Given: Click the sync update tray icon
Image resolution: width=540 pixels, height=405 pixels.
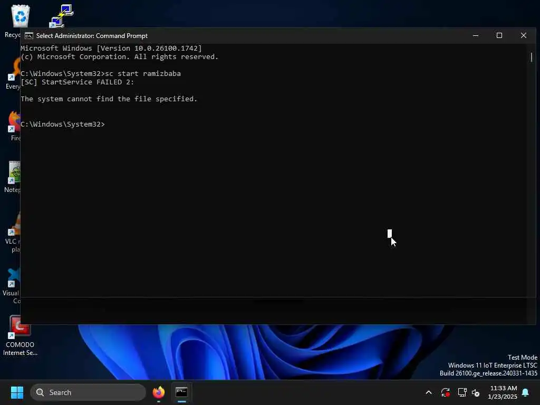Looking at the screenshot, I should 445,392.
